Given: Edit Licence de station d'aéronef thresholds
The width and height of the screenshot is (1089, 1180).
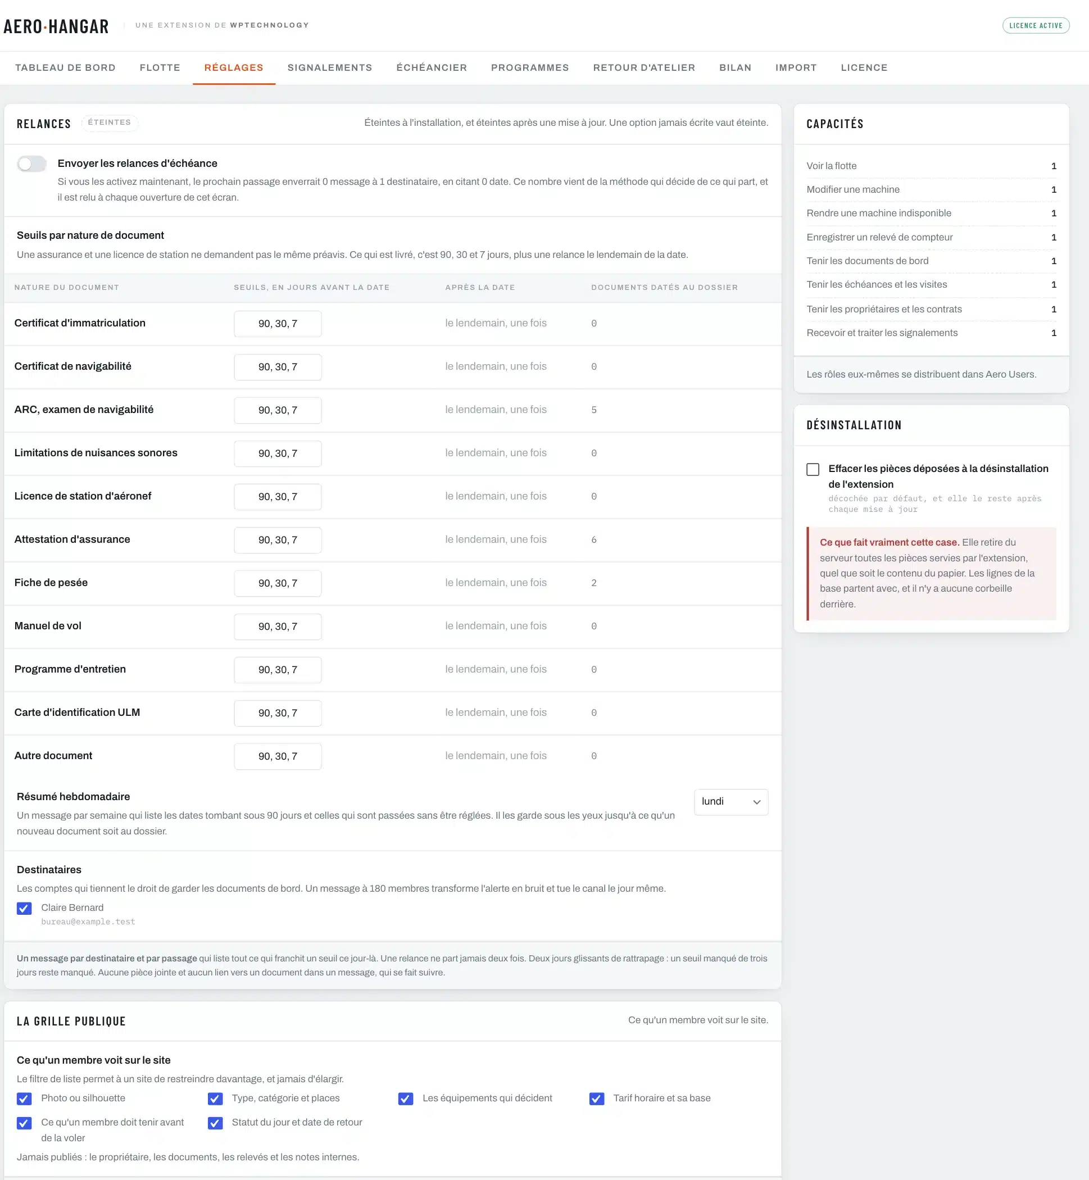Looking at the screenshot, I should coord(278,497).
